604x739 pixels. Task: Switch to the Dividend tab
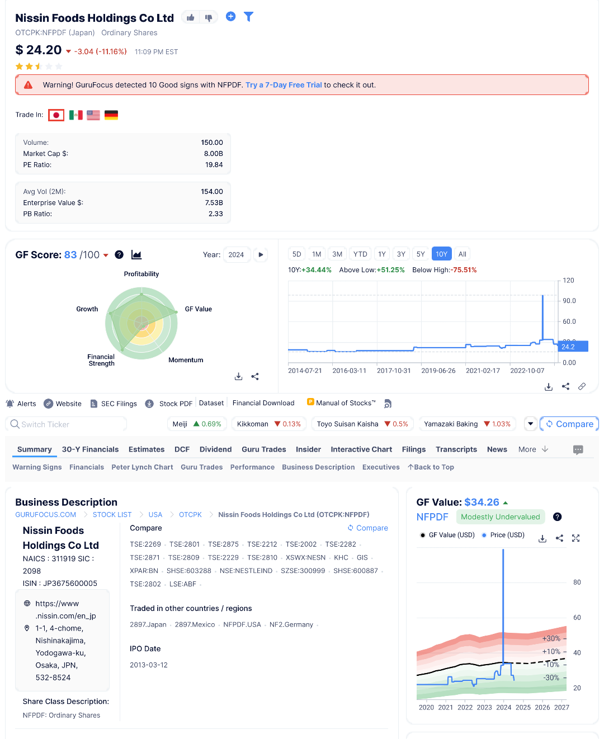(x=215, y=449)
